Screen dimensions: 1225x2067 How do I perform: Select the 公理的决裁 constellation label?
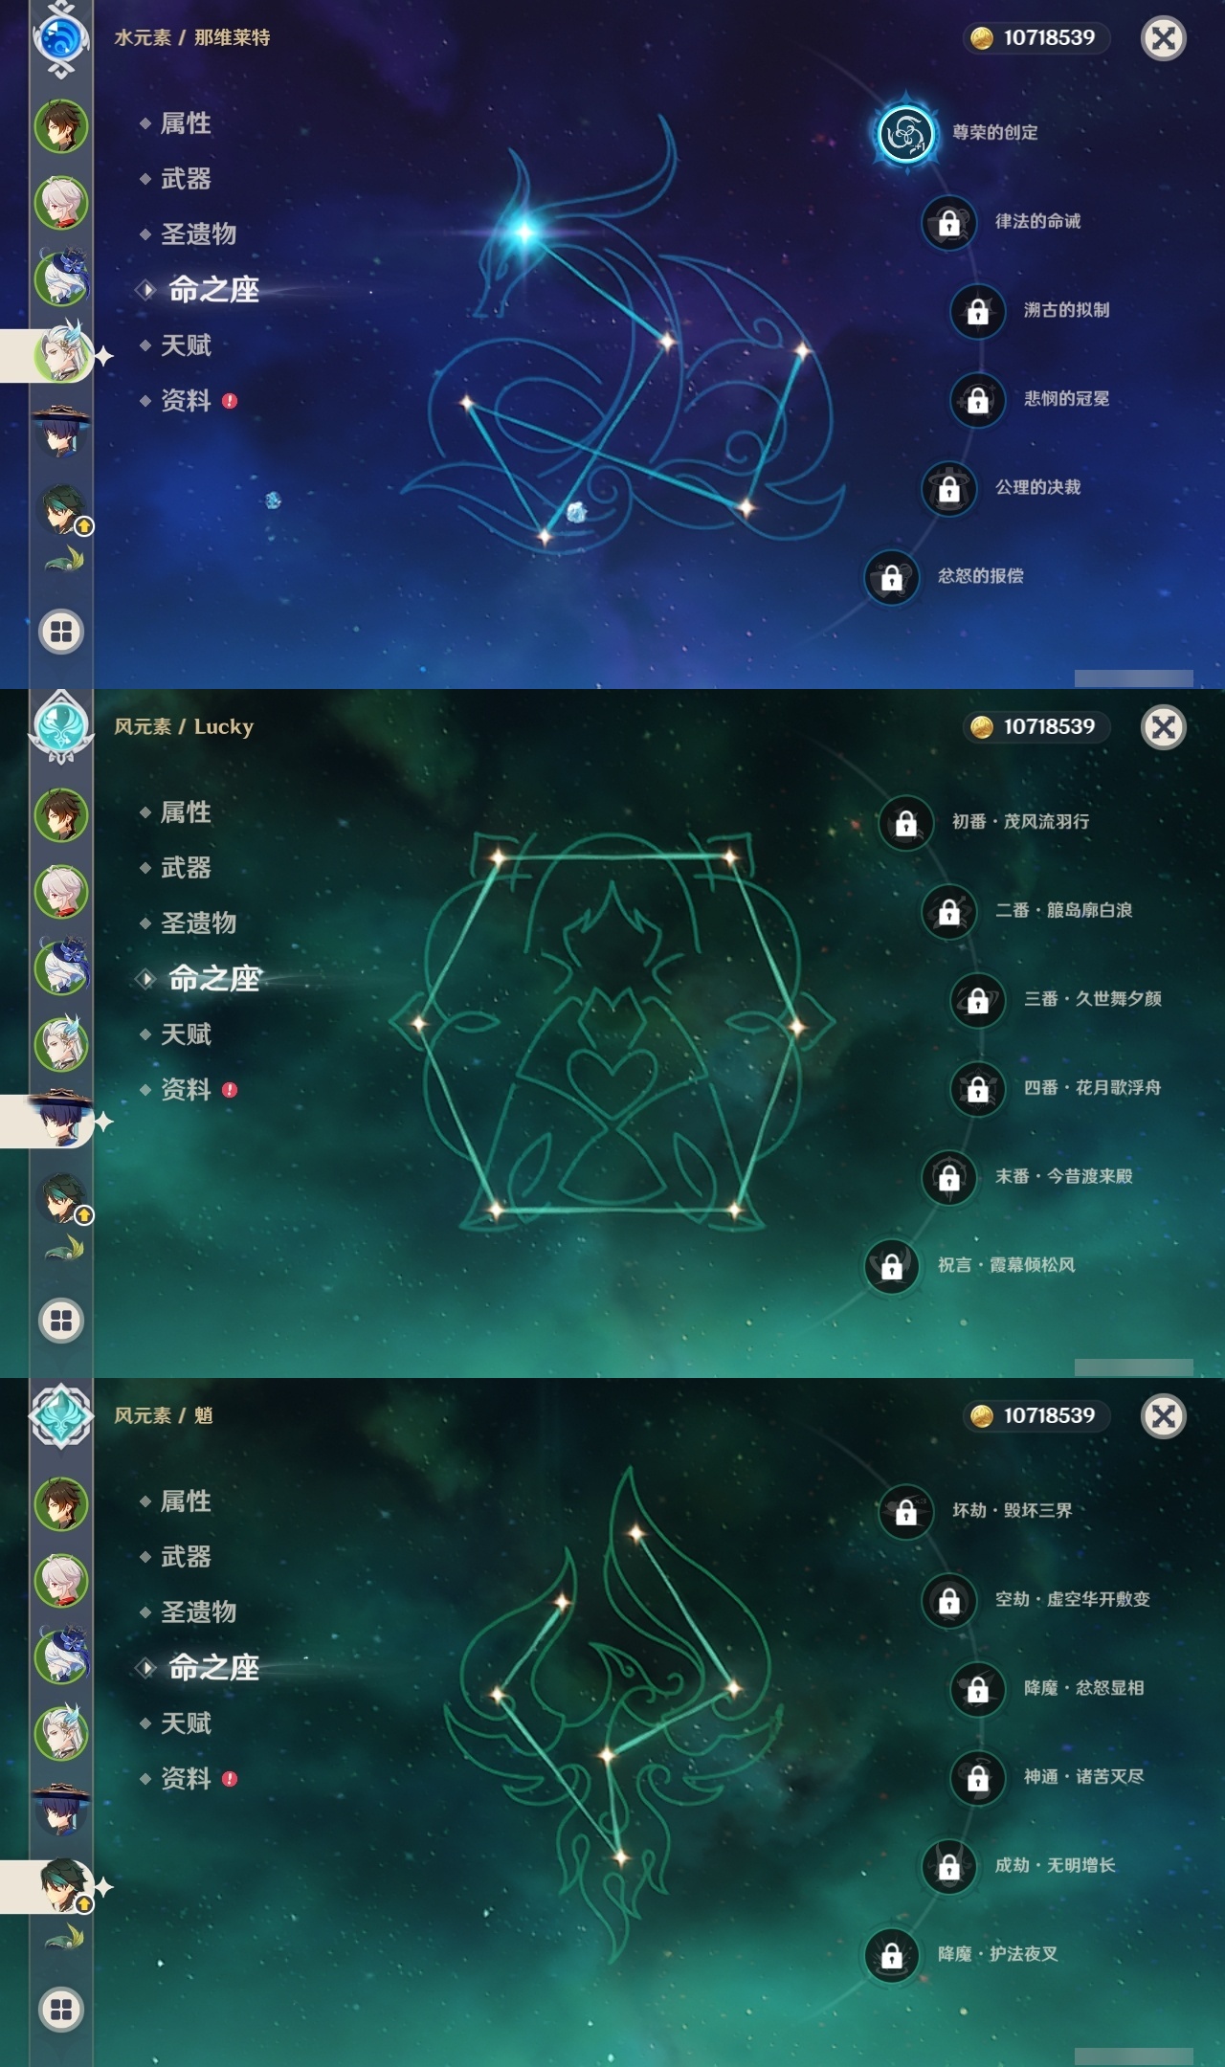(1037, 487)
